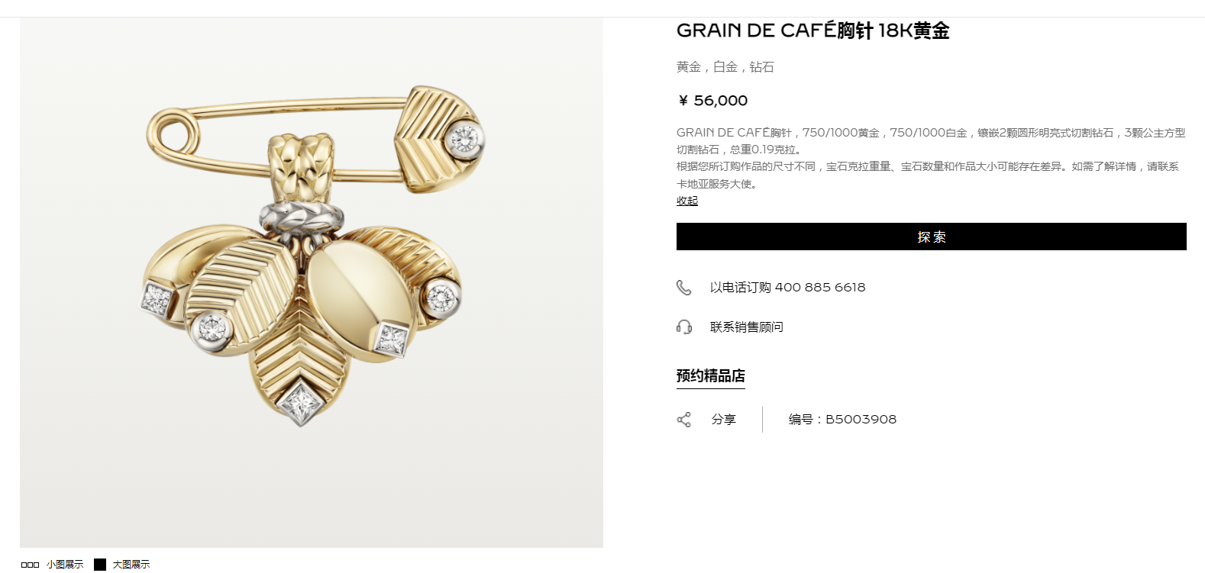
Task: Click the ¥ 56,000 price
Action: click(713, 101)
